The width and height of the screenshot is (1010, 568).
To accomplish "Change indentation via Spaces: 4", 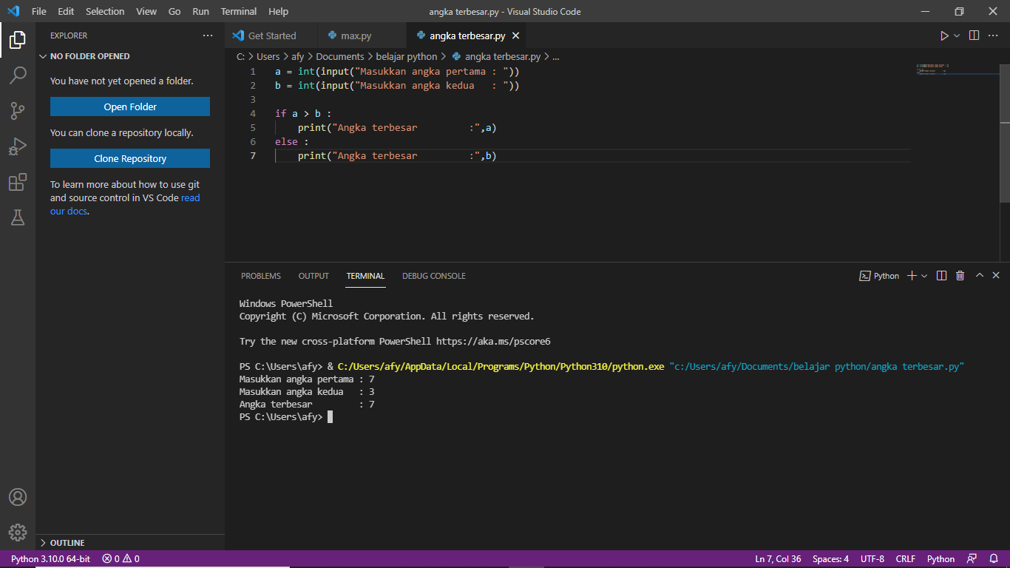I will (830, 559).
